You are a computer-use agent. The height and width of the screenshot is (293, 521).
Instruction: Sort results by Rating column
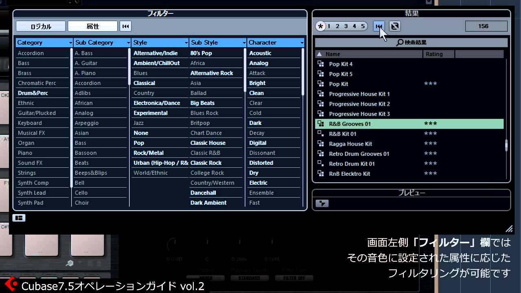439,54
